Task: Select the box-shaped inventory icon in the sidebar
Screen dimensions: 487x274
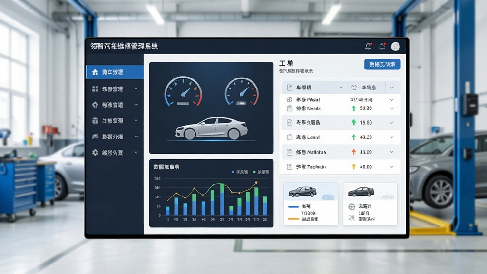Action: click(95, 120)
